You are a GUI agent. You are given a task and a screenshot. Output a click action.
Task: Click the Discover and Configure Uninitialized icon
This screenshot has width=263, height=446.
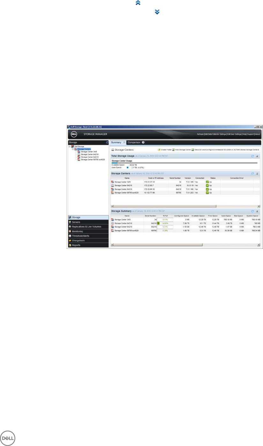coord(193,149)
